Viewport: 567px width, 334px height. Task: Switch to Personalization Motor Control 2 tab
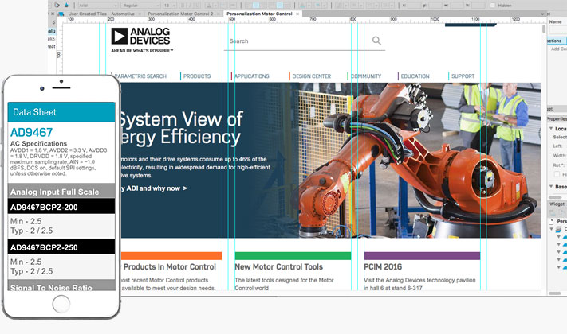(x=180, y=14)
